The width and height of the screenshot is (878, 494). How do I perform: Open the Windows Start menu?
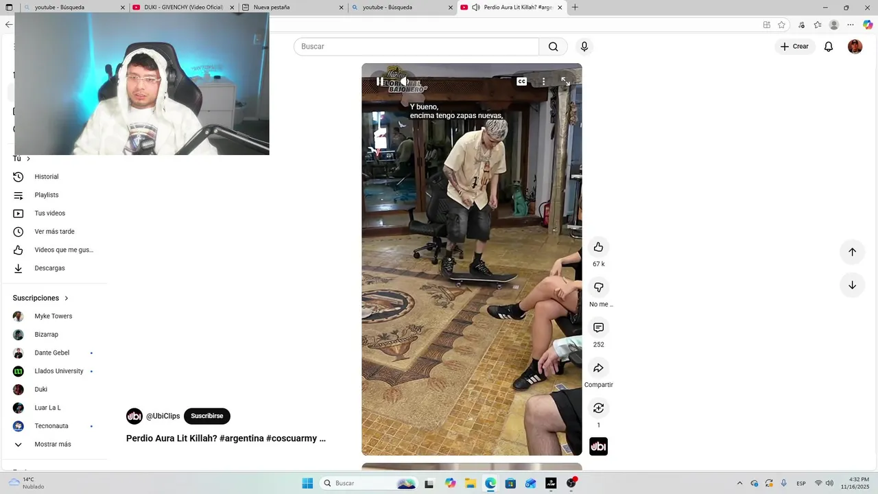pyautogui.click(x=307, y=483)
